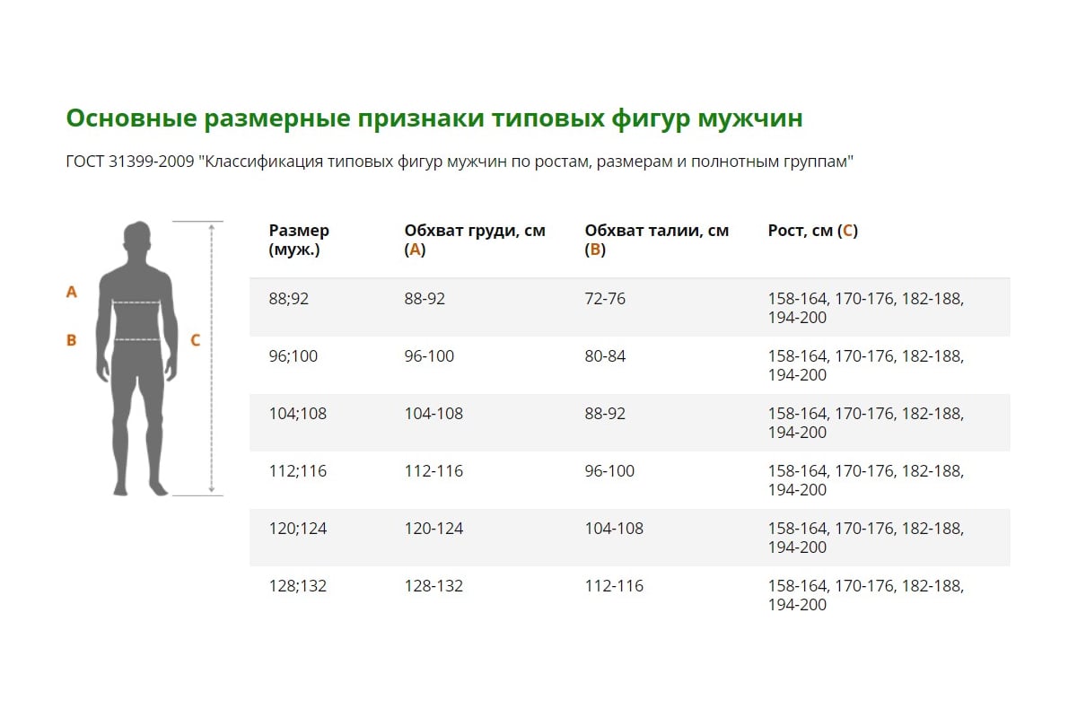
Task: Click the orange letter B beside the figure
Action: [x=72, y=340]
